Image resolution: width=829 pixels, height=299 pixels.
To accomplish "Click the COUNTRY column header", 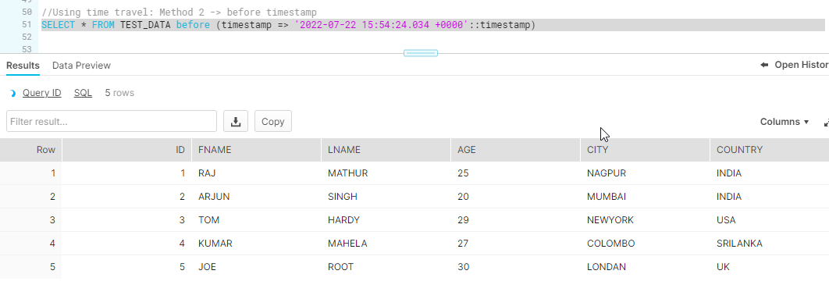I will 769,150.
